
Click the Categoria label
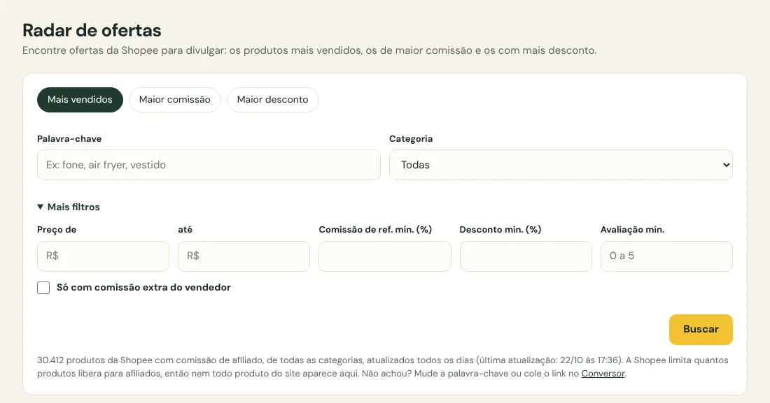[411, 139]
